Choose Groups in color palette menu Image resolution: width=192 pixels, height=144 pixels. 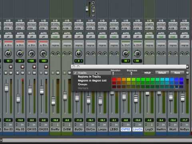click(92, 84)
